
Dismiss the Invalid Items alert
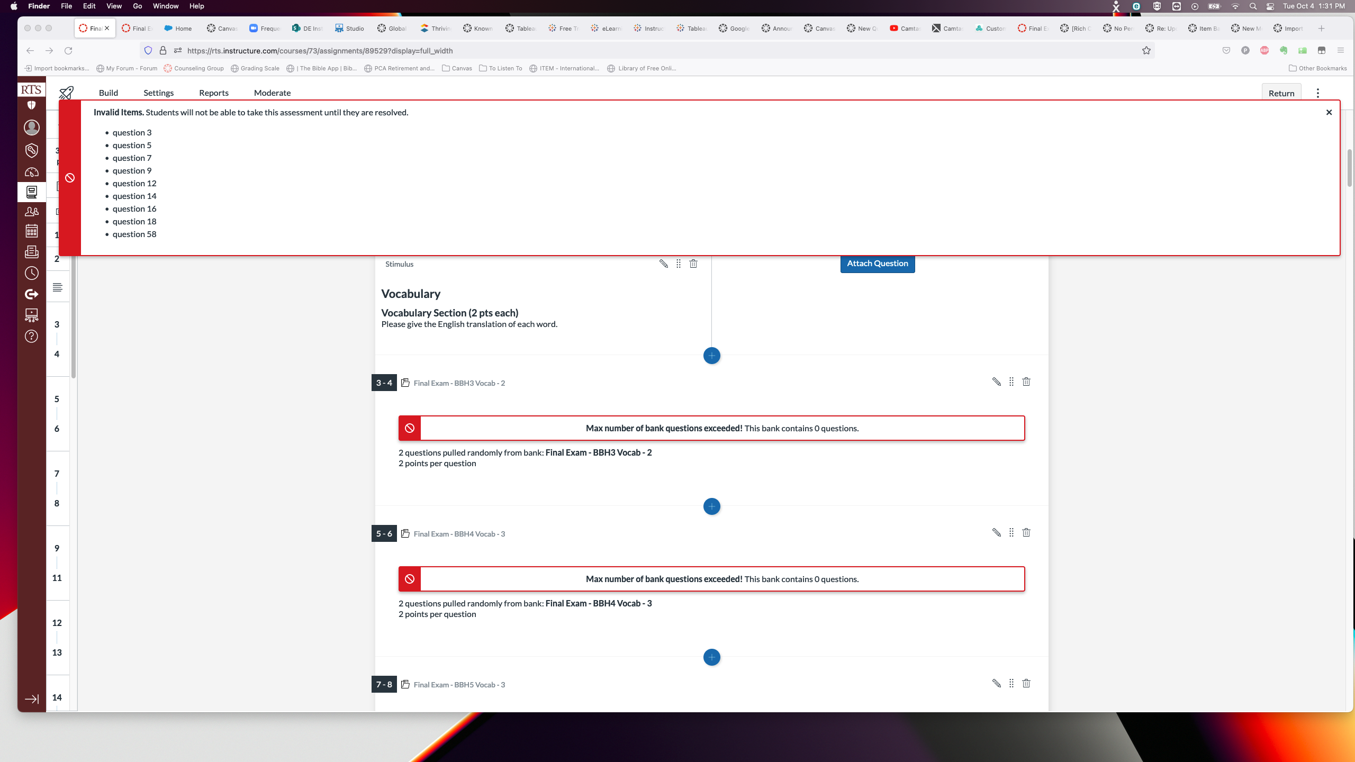(1329, 112)
